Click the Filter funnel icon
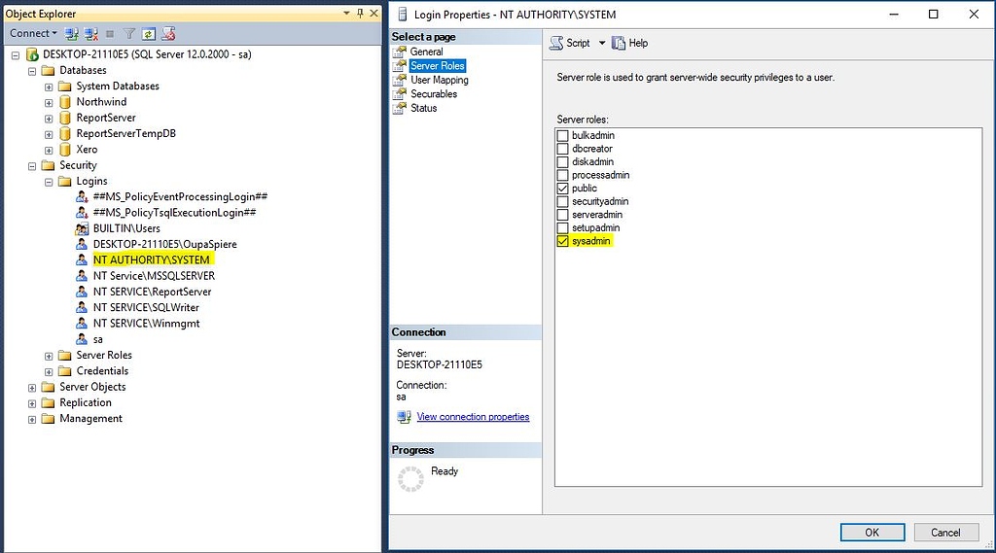996x553 pixels. 129,33
